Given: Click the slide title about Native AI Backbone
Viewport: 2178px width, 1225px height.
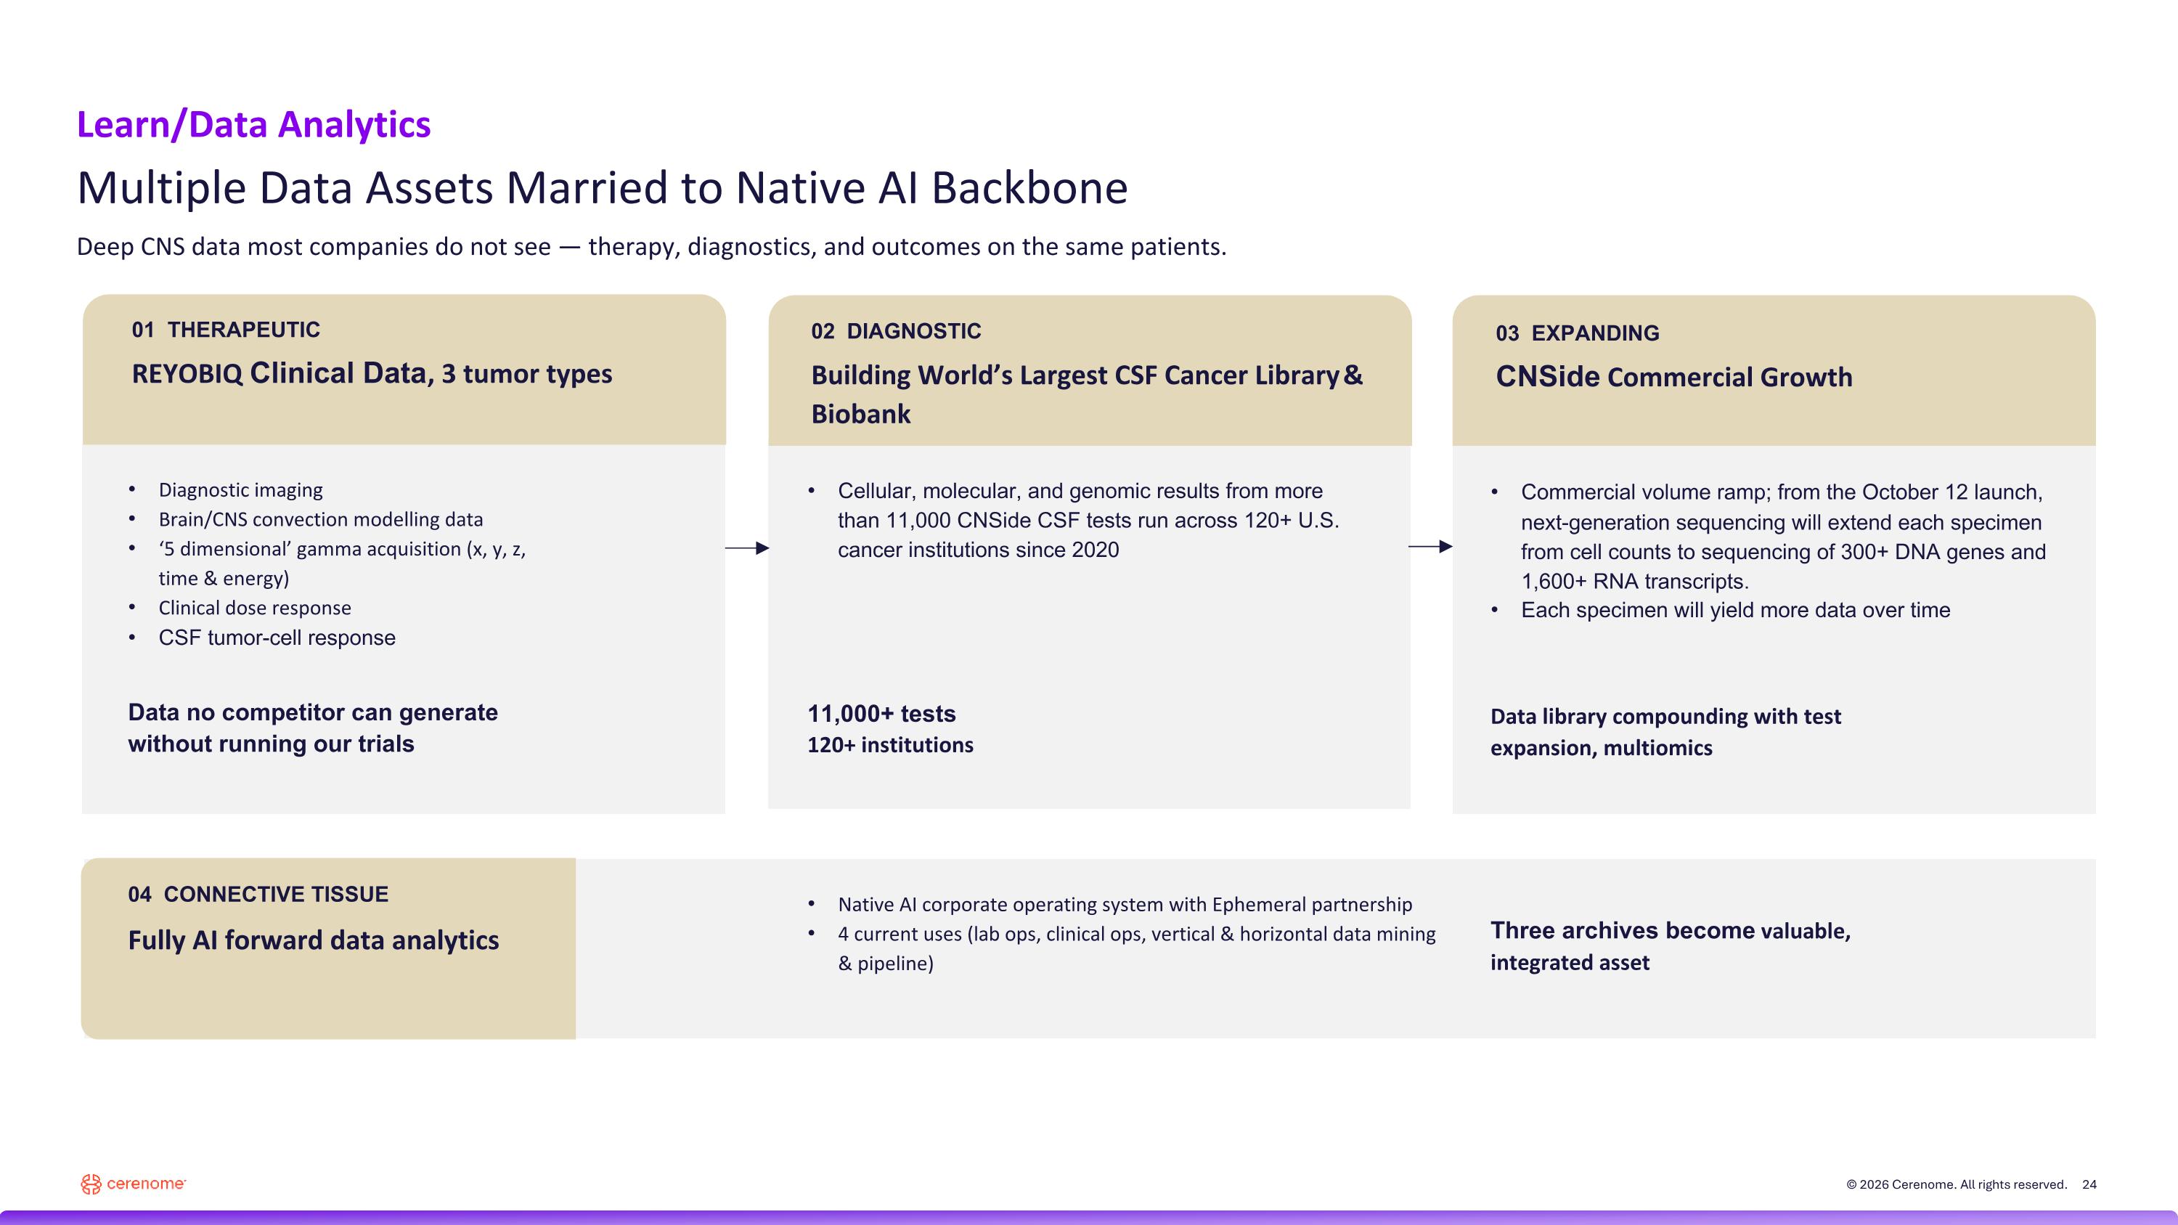Looking at the screenshot, I should pyautogui.click(x=602, y=187).
